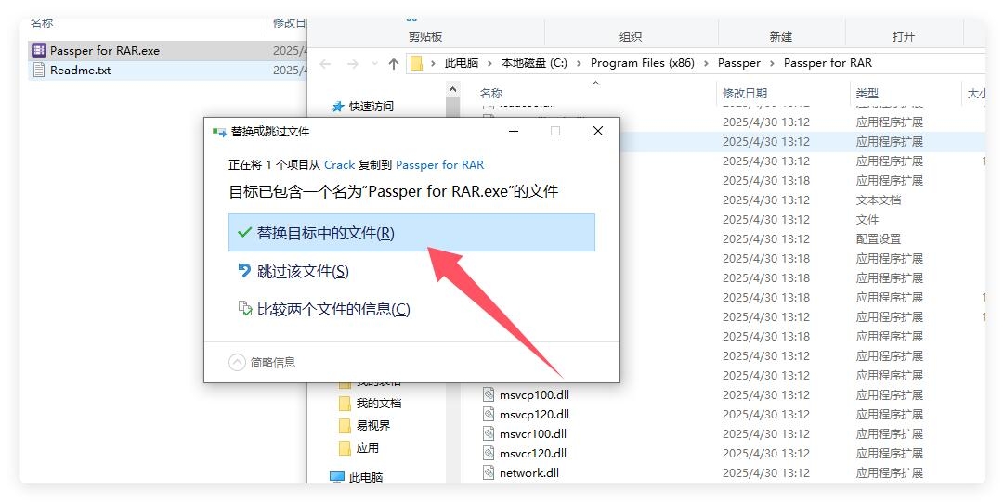Sort by 修改日期 column header
Screen dimensions: 1004x502
click(x=745, y=94)
